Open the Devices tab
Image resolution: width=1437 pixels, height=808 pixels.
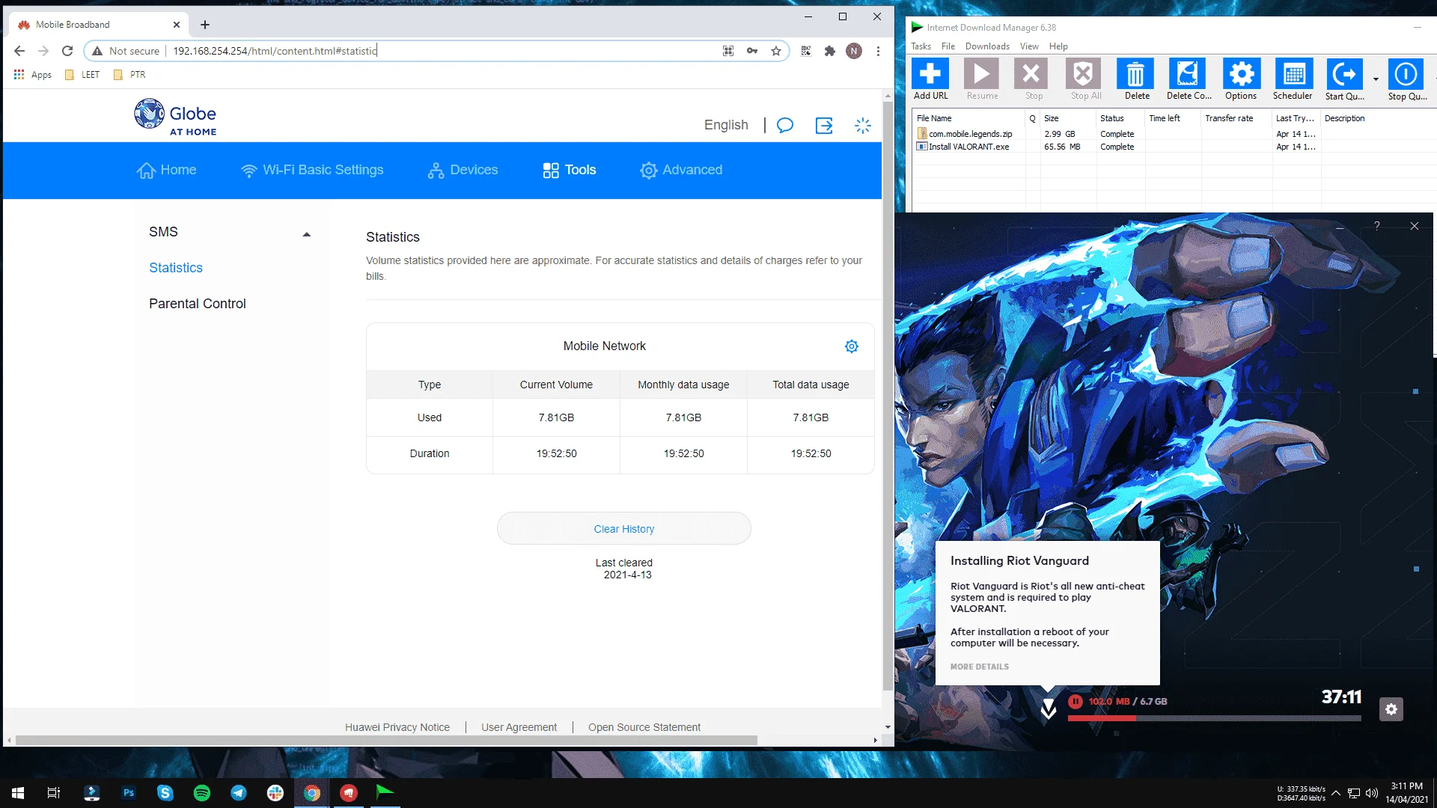click(463, 170)
